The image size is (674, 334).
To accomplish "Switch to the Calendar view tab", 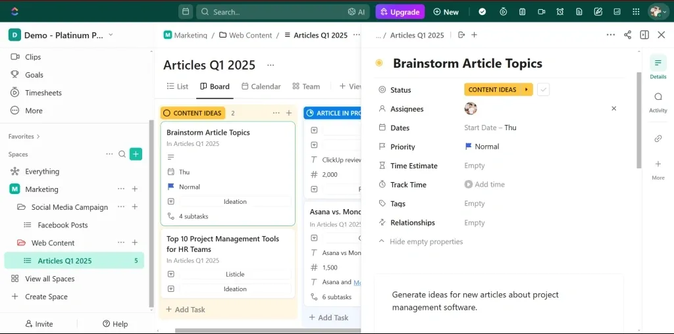I will (261, 86).
